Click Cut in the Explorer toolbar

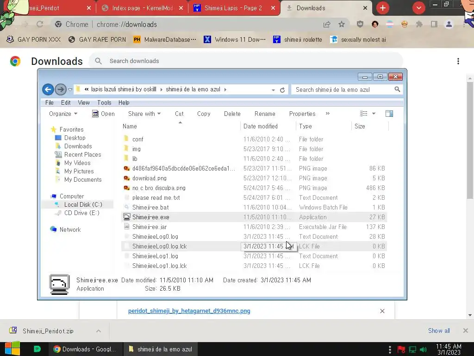[179, 114]
